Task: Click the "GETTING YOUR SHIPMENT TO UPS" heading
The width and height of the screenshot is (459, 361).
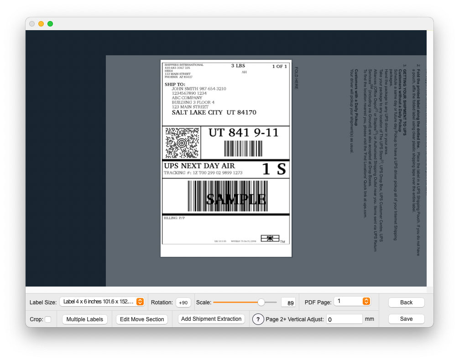Action: click(405, 102)
